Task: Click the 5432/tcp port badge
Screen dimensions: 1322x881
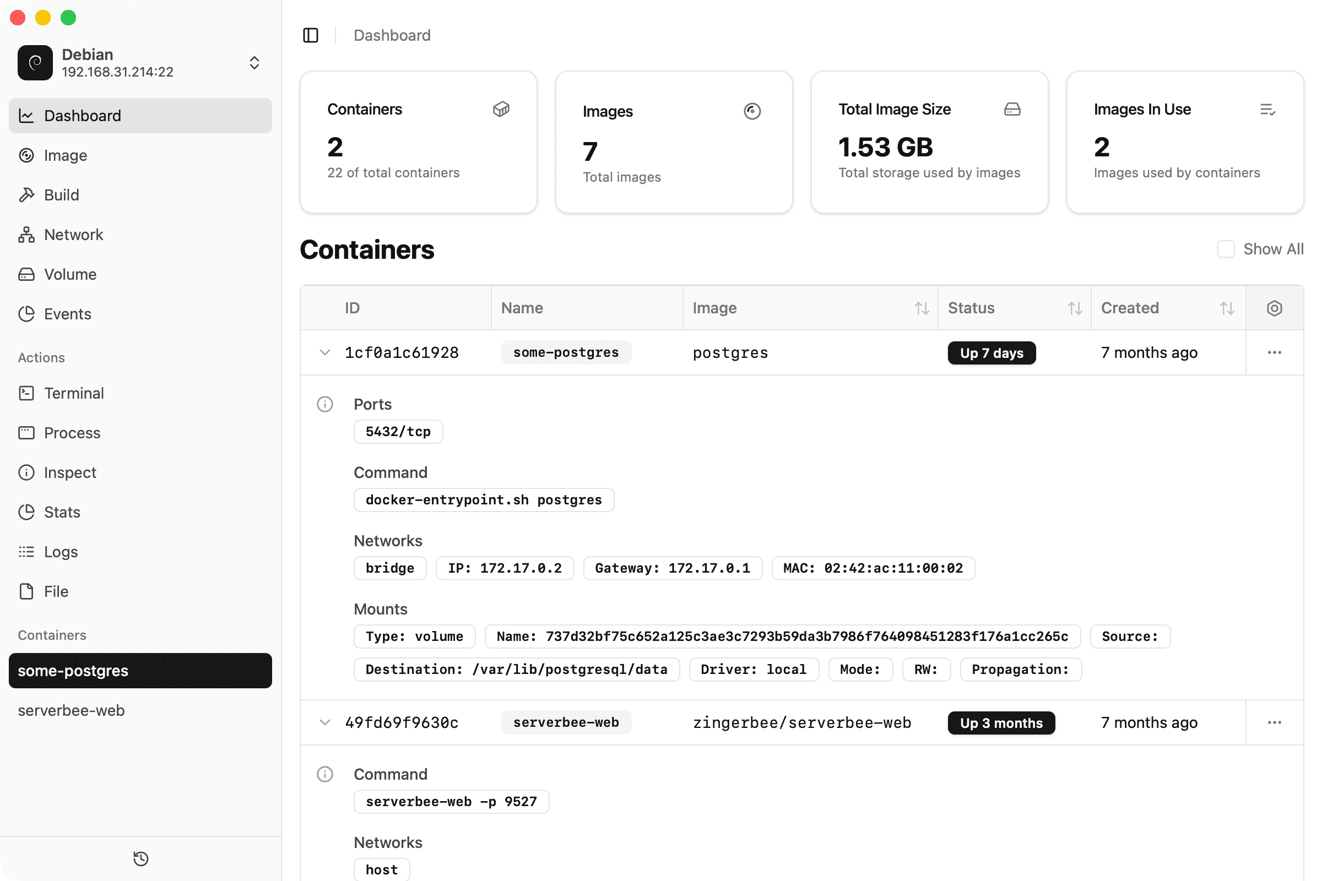Action: [x=398, y=432]
